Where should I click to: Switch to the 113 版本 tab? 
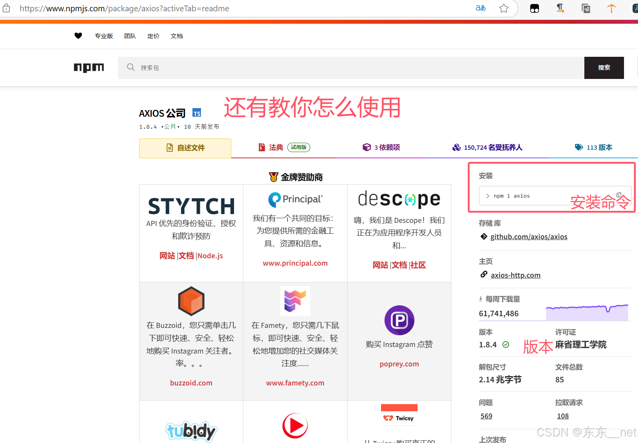pos(594,147)
